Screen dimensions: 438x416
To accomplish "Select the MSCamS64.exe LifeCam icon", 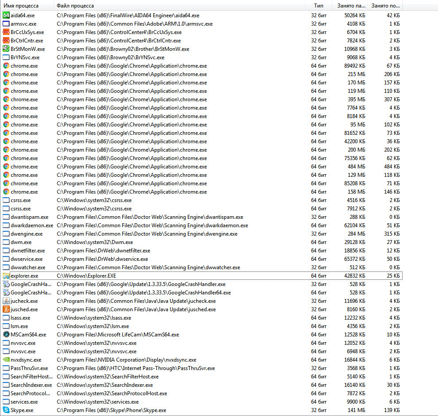I will [x=6, y=335].
